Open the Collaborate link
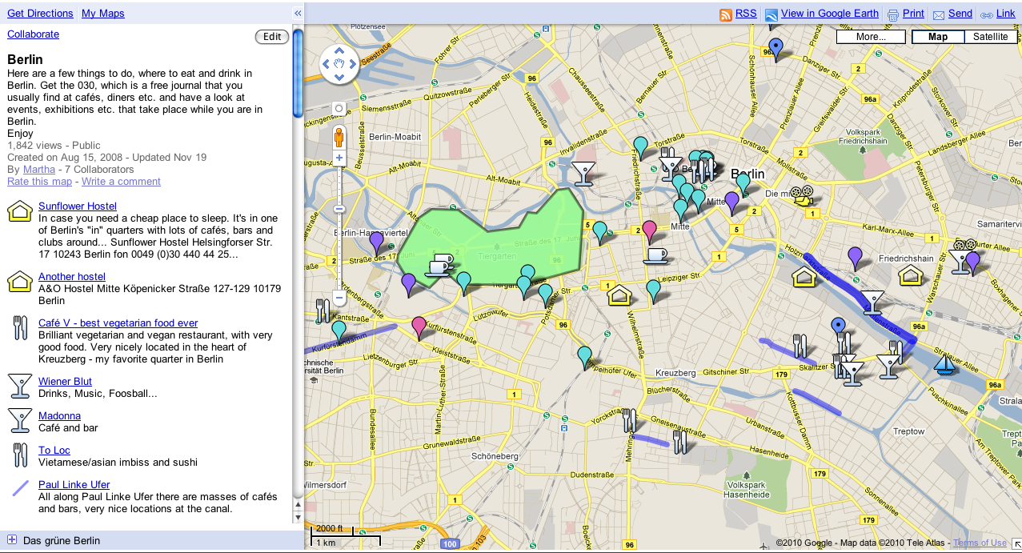Image resolution: width=1022 pixels, height=553 pixels. point(33,34)
